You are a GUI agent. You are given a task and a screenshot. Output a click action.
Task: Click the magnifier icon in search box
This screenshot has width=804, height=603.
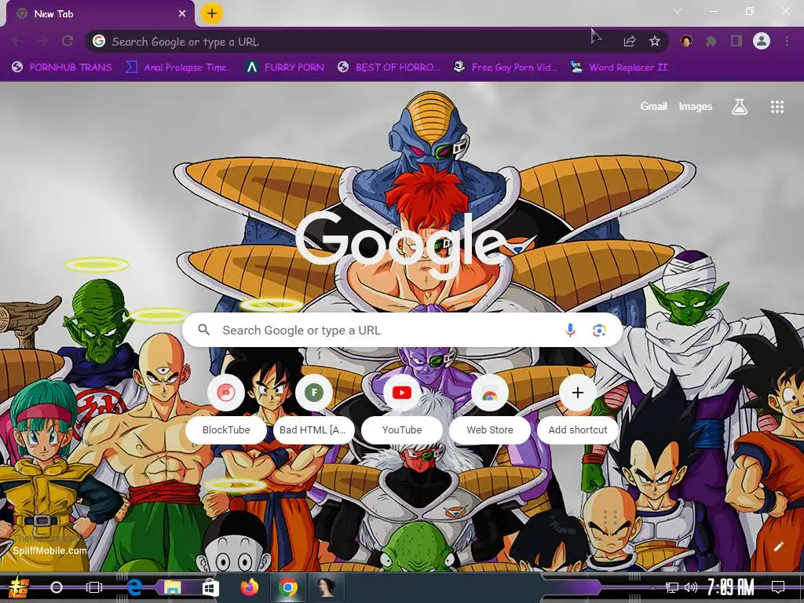tap(204, 330)
